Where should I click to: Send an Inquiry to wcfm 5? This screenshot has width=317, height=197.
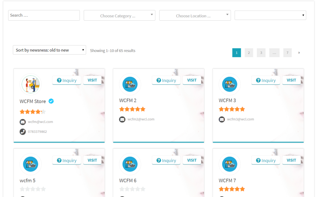pos(67,160)
